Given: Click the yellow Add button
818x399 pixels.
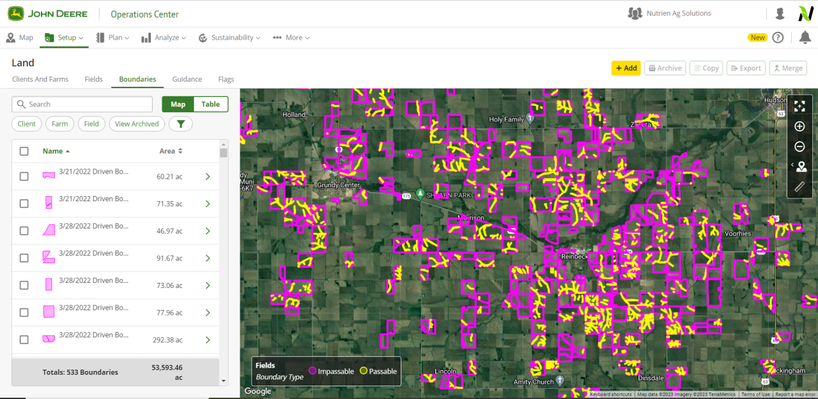Looking at the screenshot, I should click(626, 68).
